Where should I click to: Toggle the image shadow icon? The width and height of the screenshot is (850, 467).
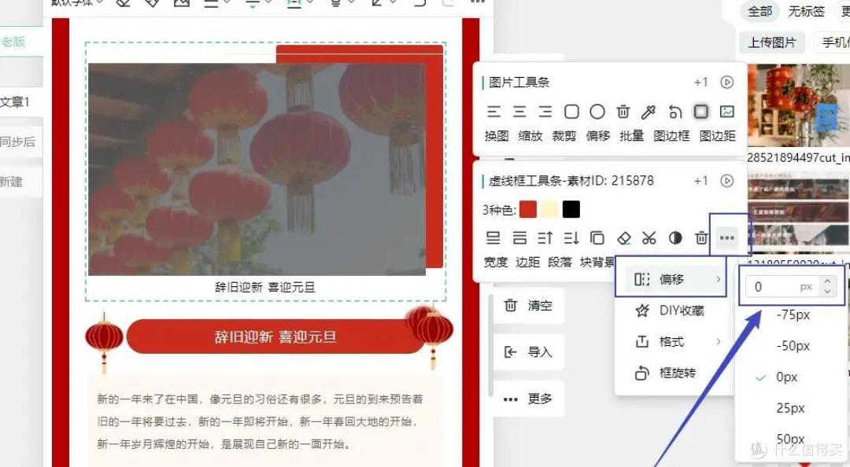(701, 112)
